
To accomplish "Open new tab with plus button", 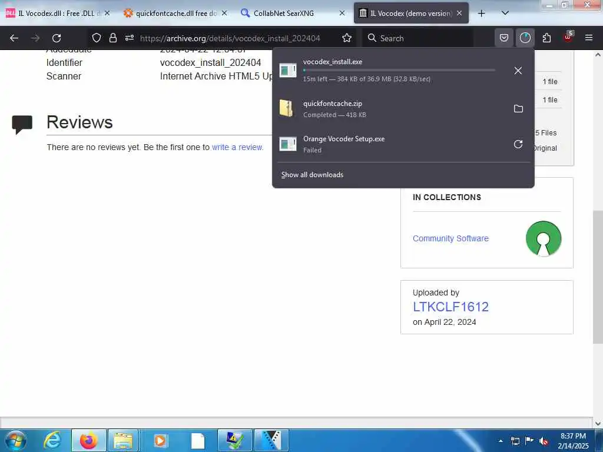I will (x=481, y=14).
